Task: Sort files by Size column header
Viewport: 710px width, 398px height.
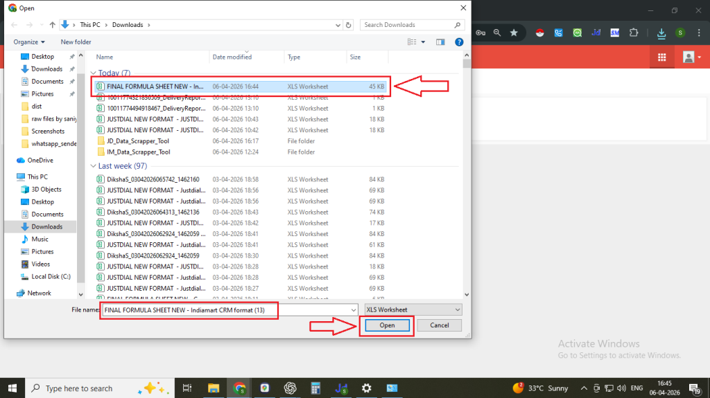Action: (x=355, y=57)
